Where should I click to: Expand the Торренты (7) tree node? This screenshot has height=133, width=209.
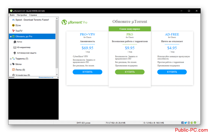click(x=11, y=59)
